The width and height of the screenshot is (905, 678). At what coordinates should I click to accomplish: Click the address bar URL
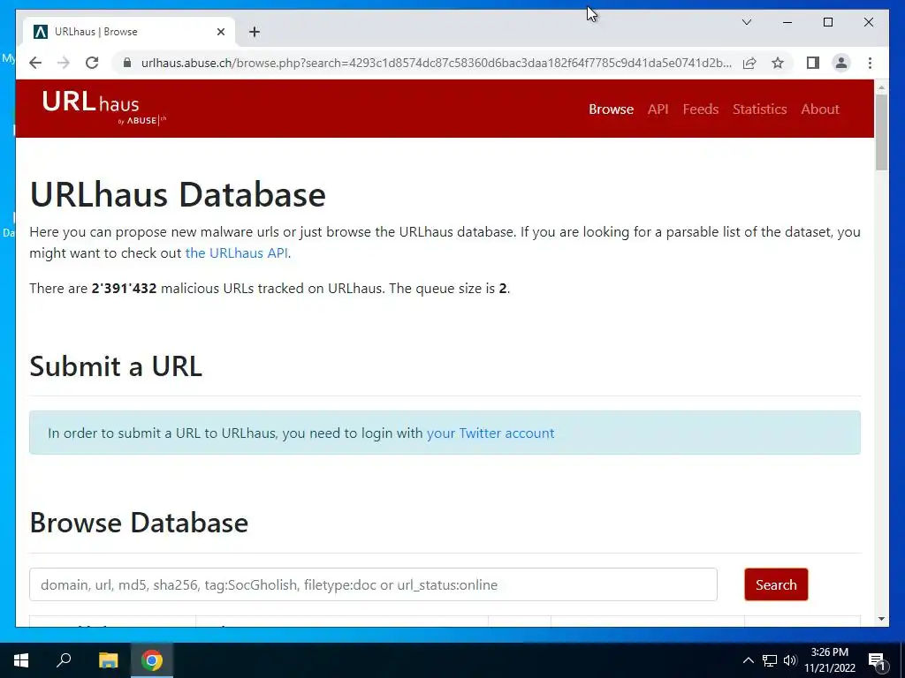437,63
